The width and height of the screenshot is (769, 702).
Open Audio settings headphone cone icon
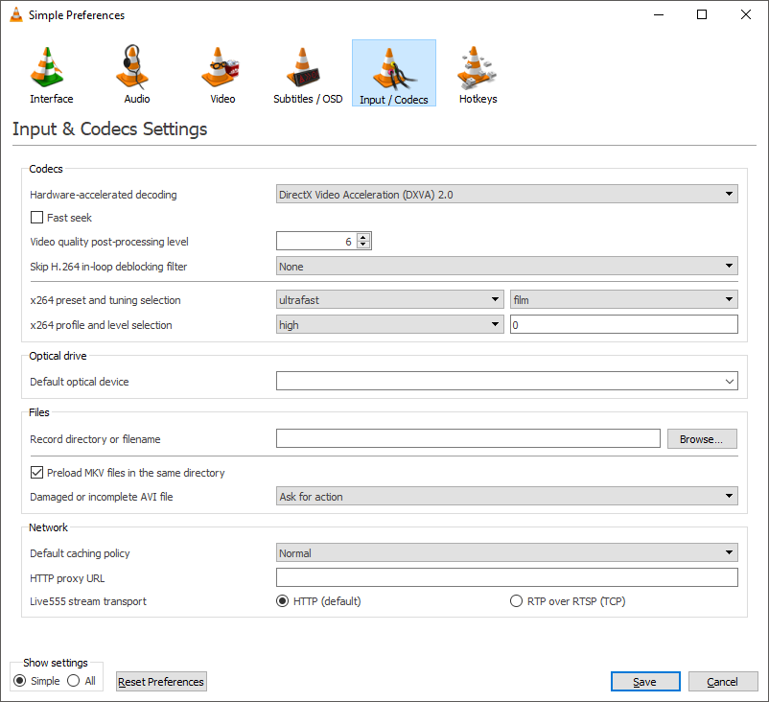pos(132,67)
